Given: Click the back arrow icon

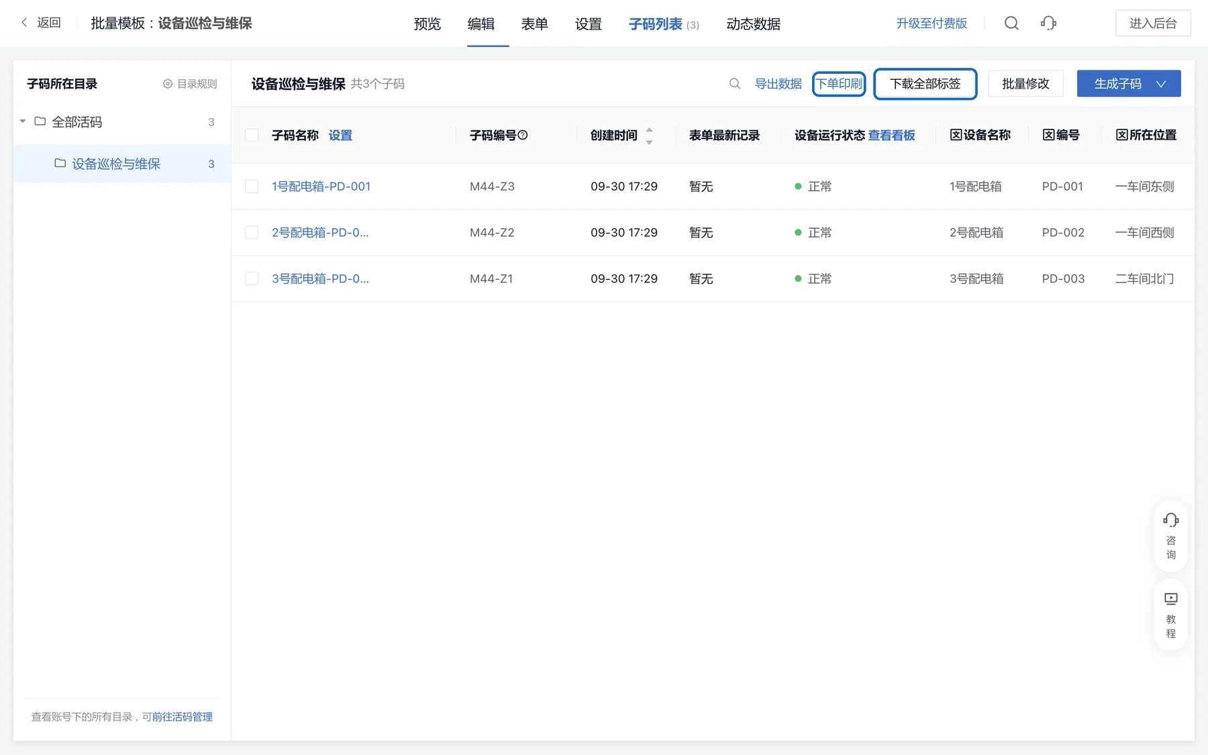Looking at the screenshot, I should [x=24, y=23].
